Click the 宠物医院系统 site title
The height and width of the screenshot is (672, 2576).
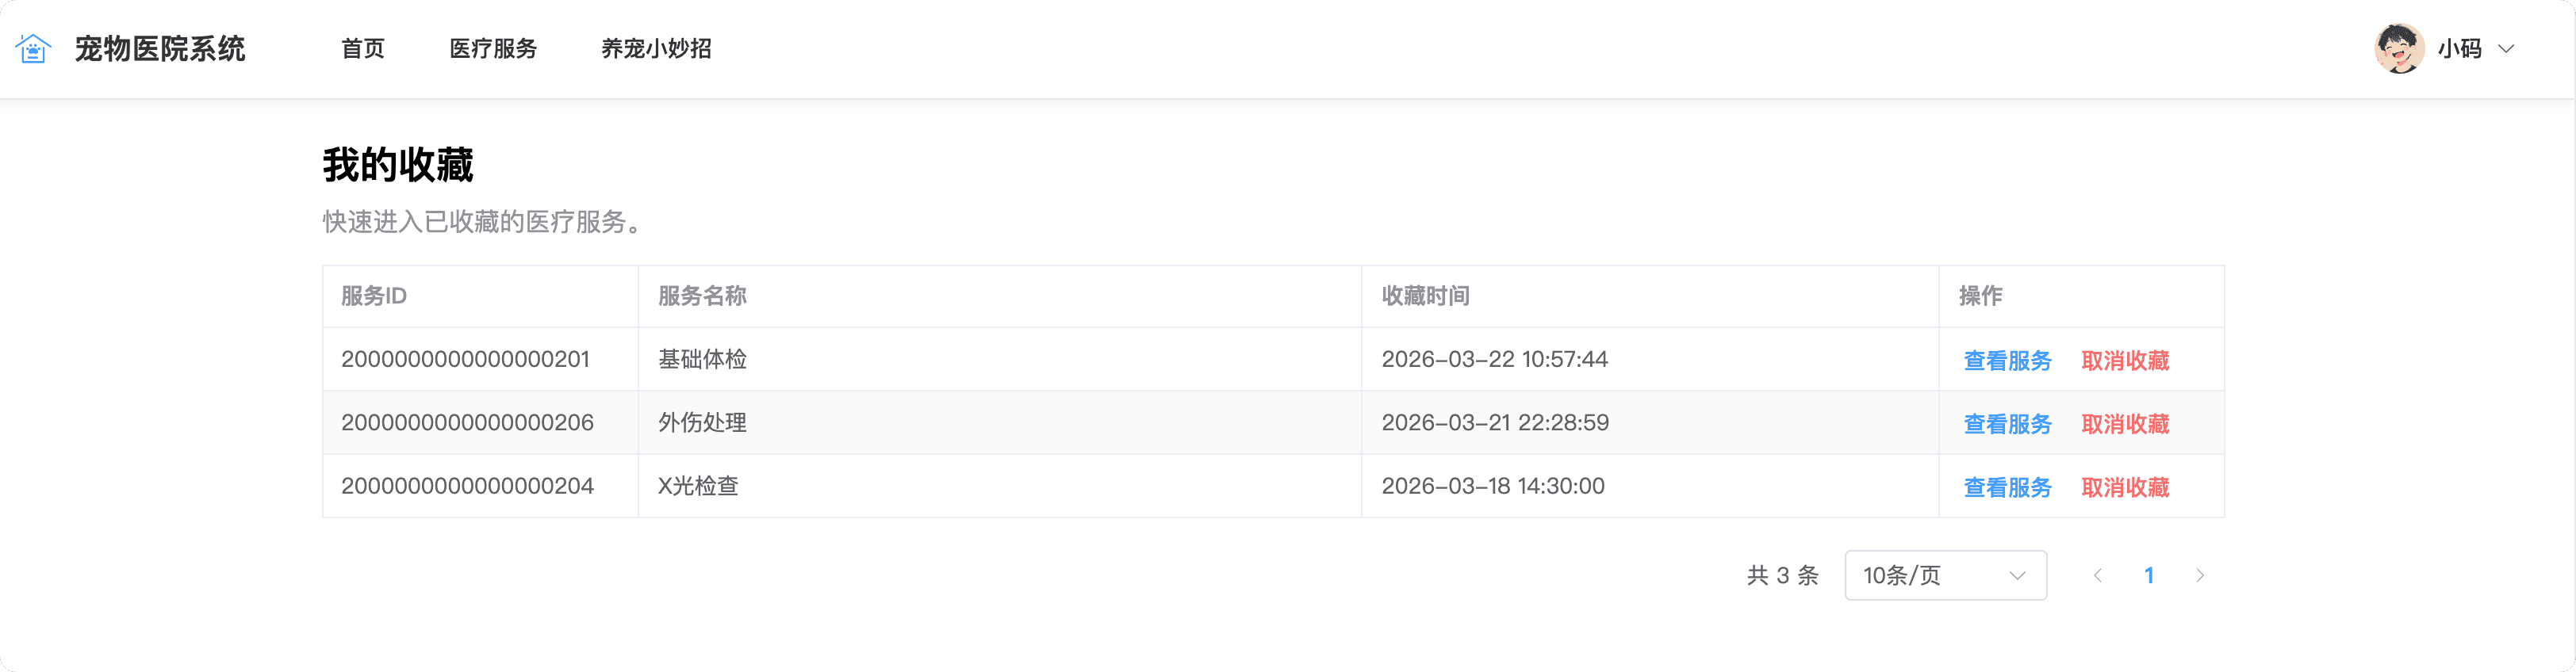[160, 48]
